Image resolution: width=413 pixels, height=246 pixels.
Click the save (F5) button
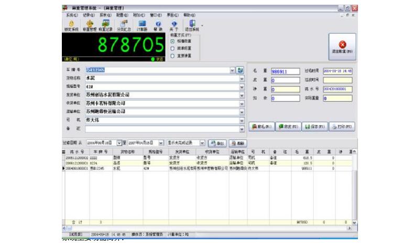(x=315, y=127)
